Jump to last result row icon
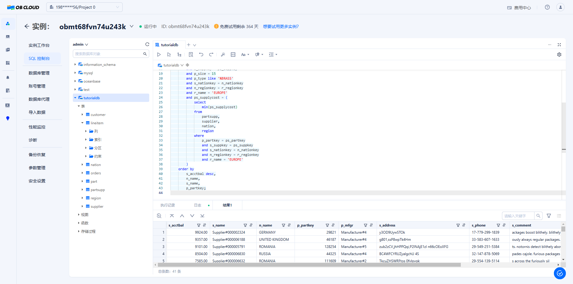Viewport: 573px width, 284px height. pos(202,216)
